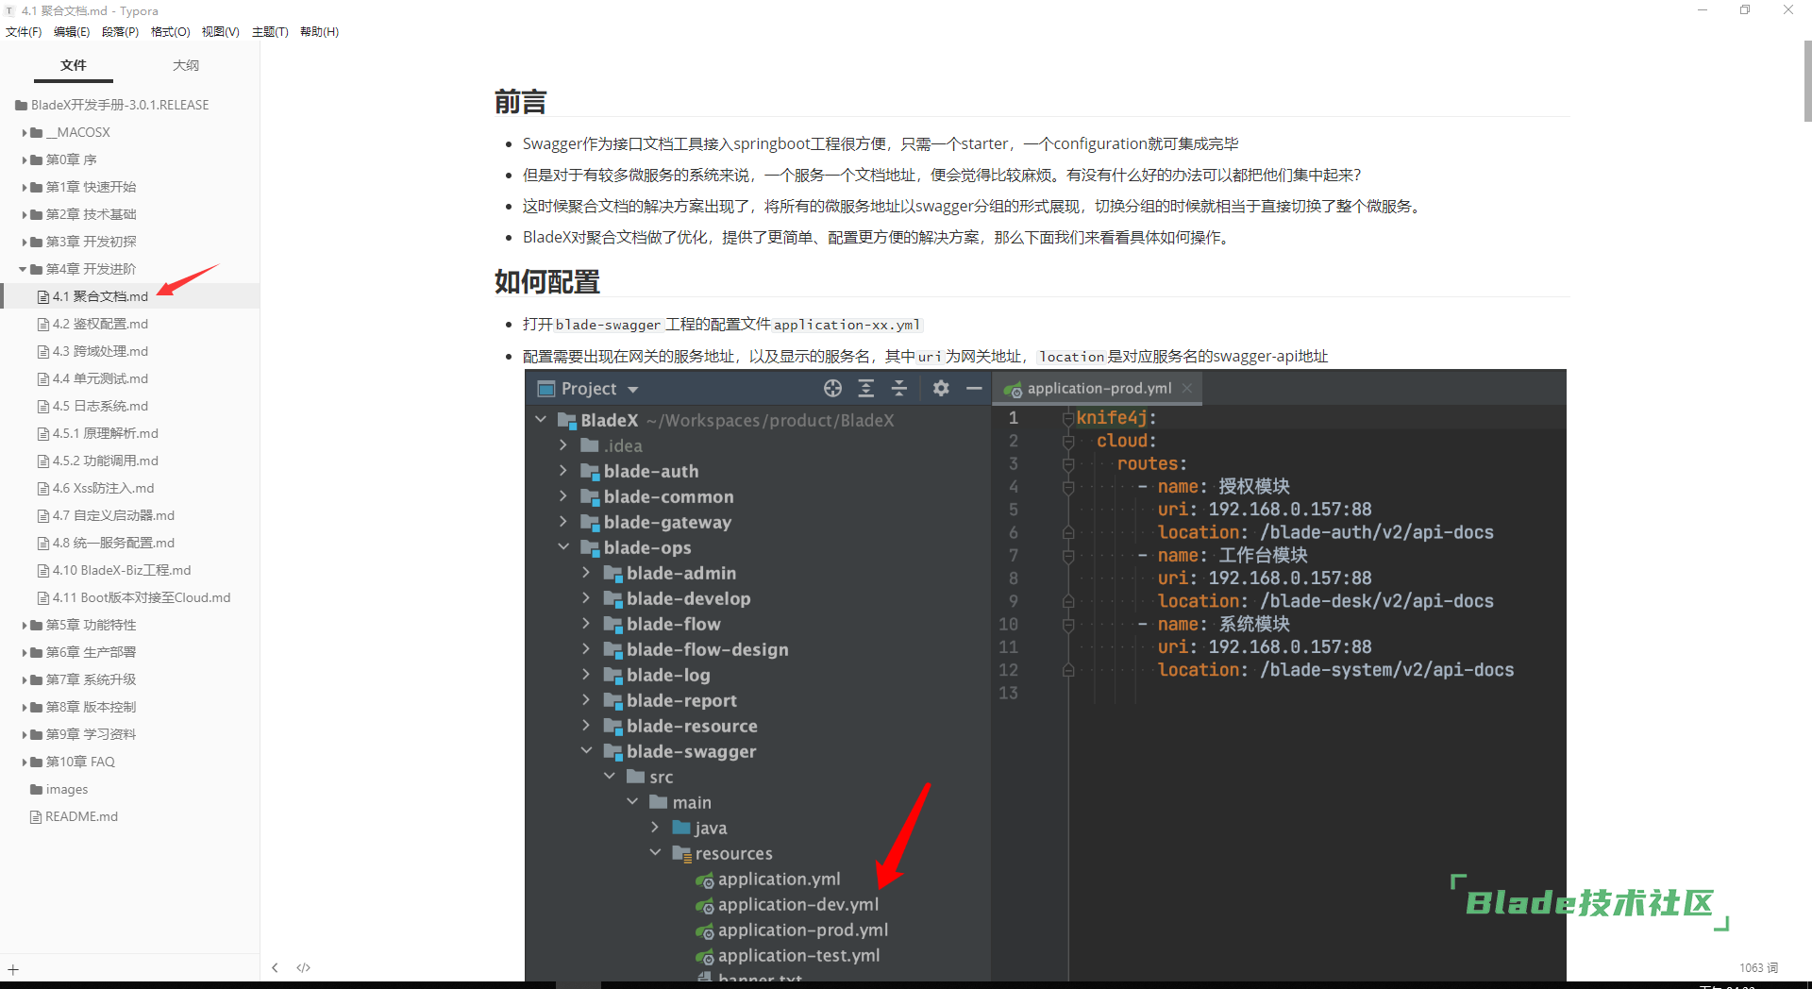
Task: Toggle source code mode icon
Action: (x=303, y=967)
